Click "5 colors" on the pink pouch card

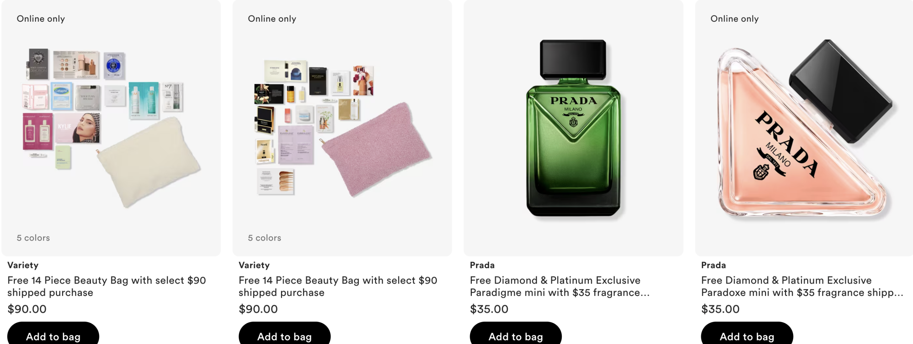coord(264,238)
